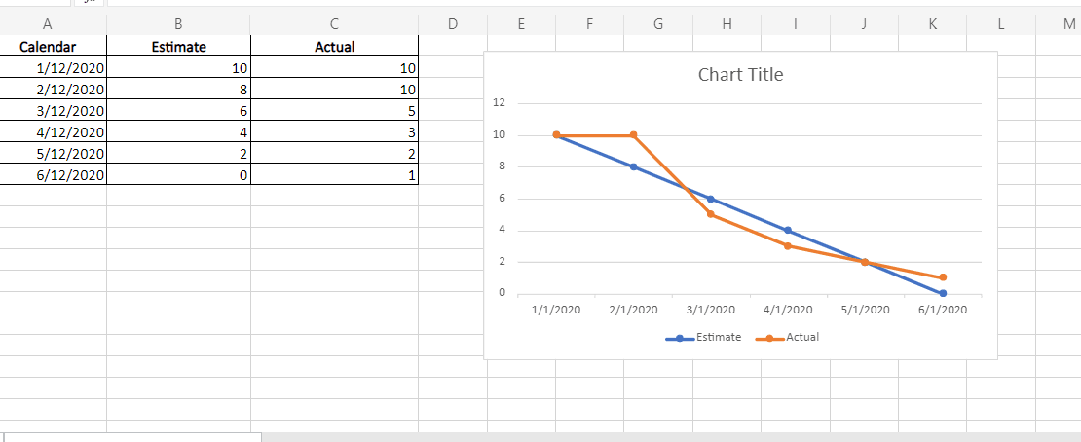Click the Chart Title text
The width and height of the screenshot is (1081, 442).
coord(740,74)
